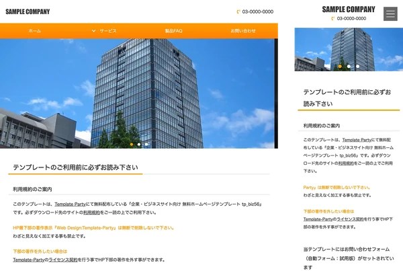This screenshot has height=271, width=403.
Task: Open 利用規約 link in desktop paragraph
Action: coord(91,212)
